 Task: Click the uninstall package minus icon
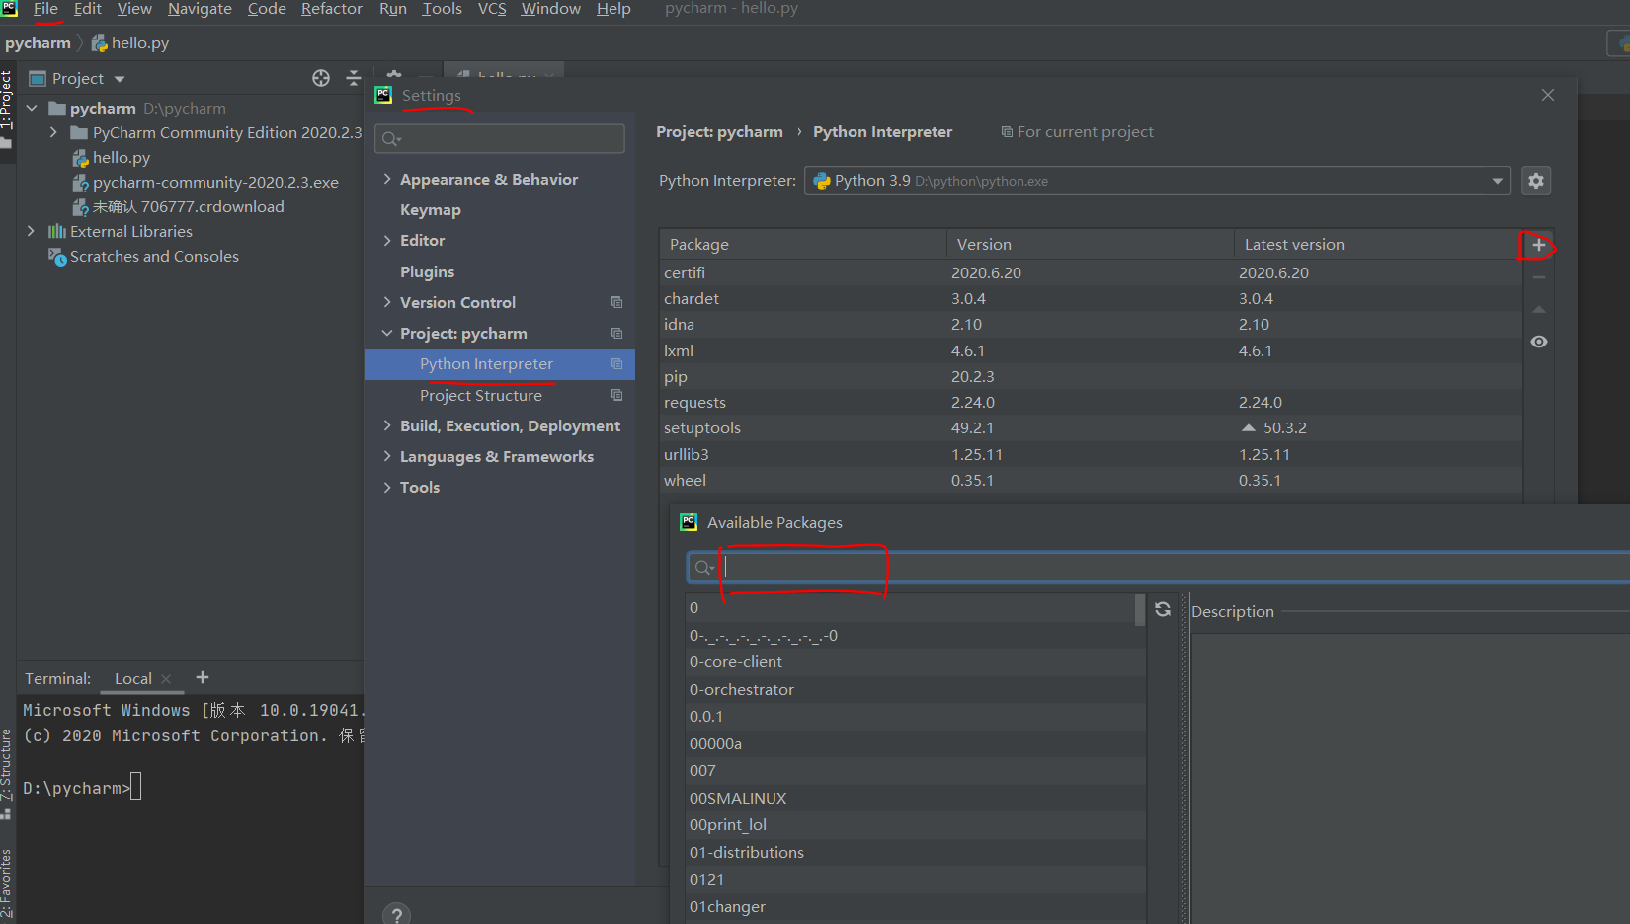[x=1539, y=277]
